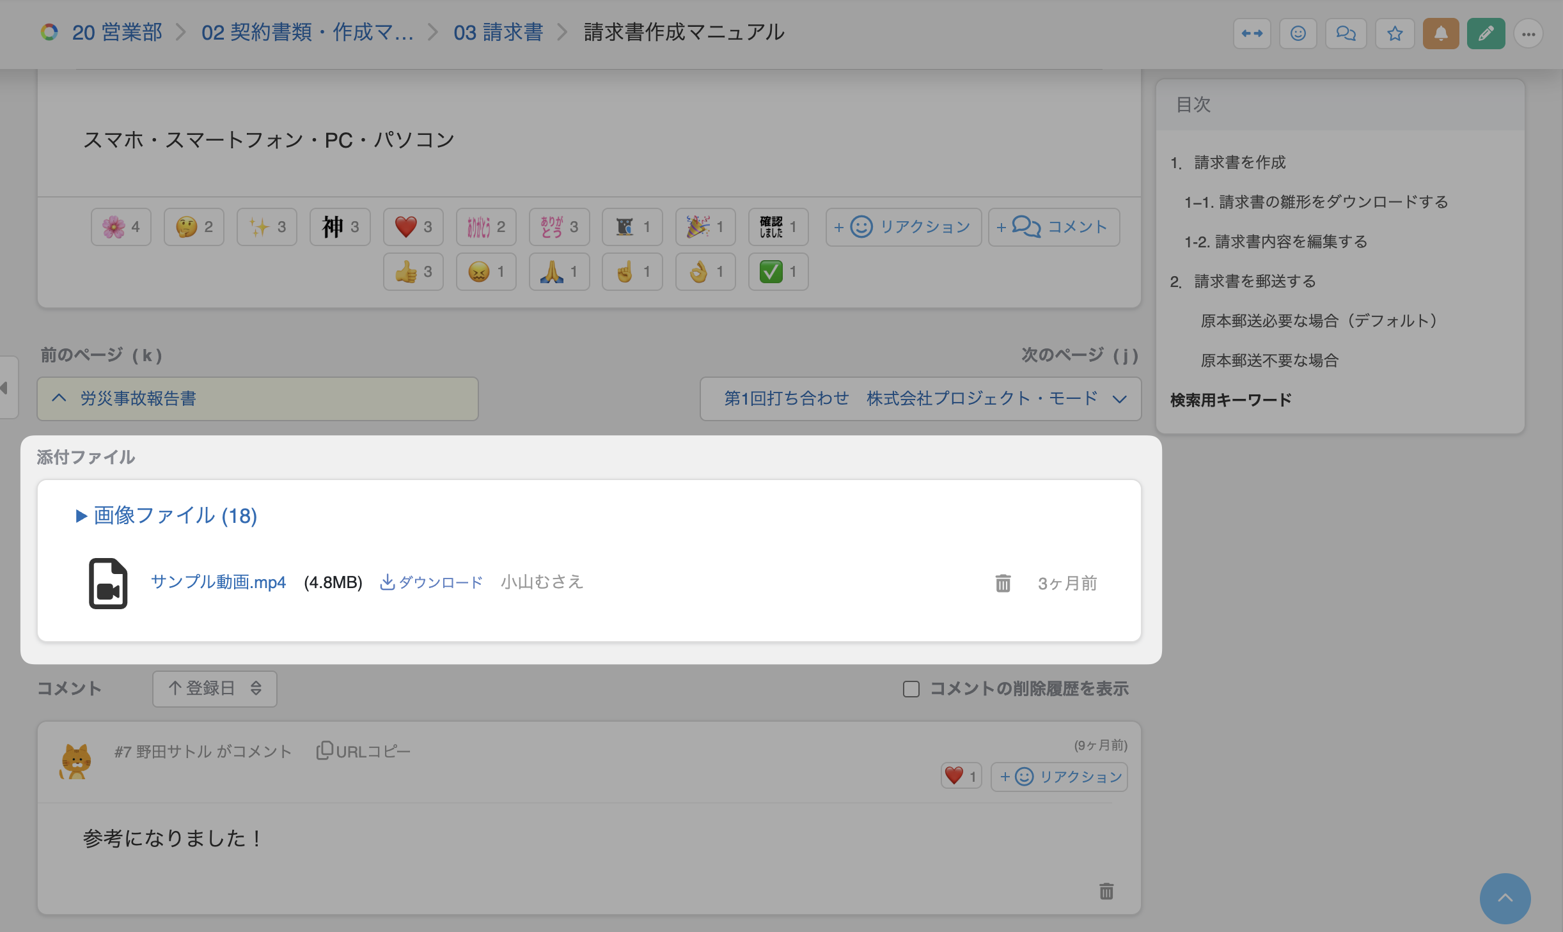Click the comments speech-bubble icon in header
This screenshot has width=1563, height=932.
1346,33
